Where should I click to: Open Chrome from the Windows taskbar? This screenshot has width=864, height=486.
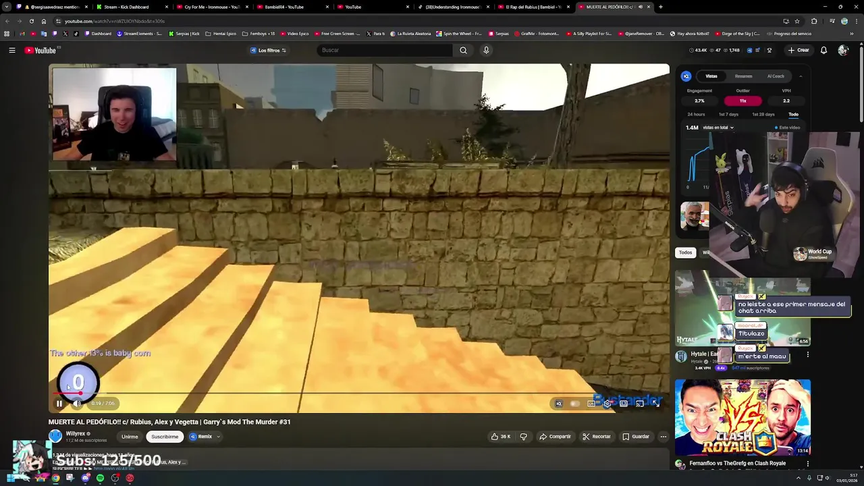pyautogui.click(x=55, y=478)
